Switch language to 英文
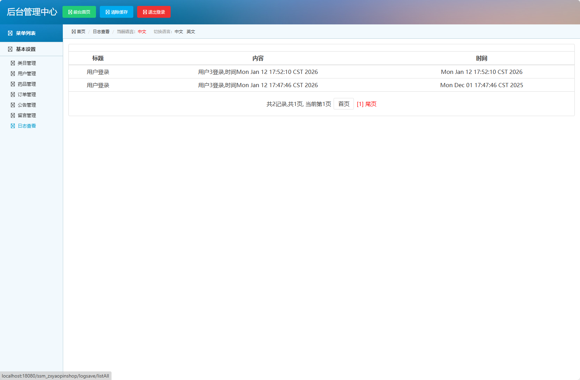This screenshot has width=580, height=380. 191,32
